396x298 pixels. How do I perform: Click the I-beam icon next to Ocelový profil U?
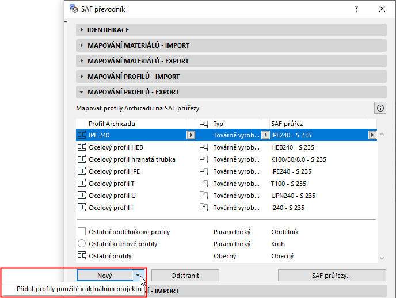(82, 196)
